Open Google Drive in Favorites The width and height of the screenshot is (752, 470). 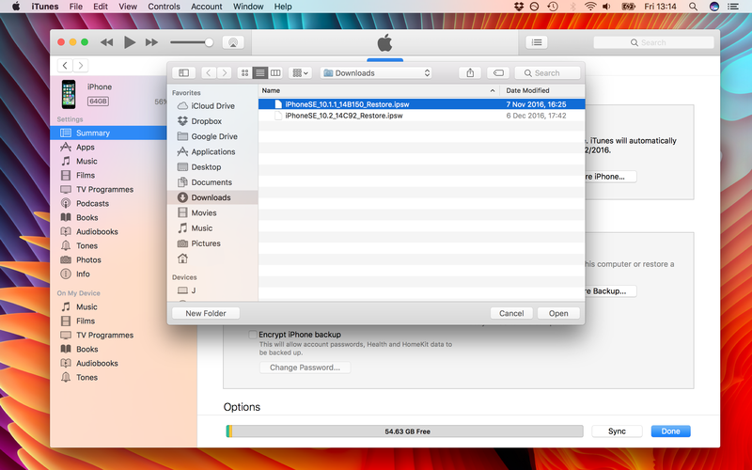(212, 136)
